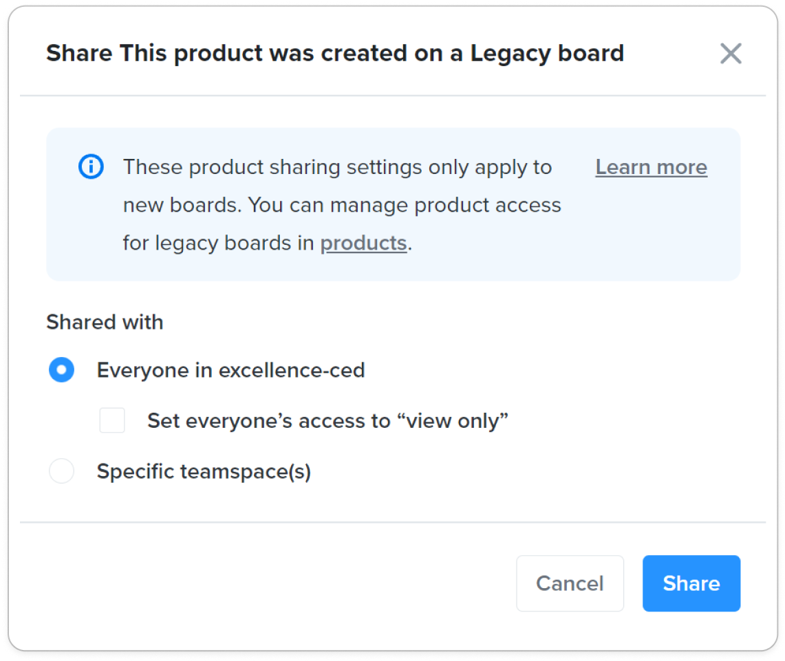Click the Cancel button

click(x=570, y=583)
